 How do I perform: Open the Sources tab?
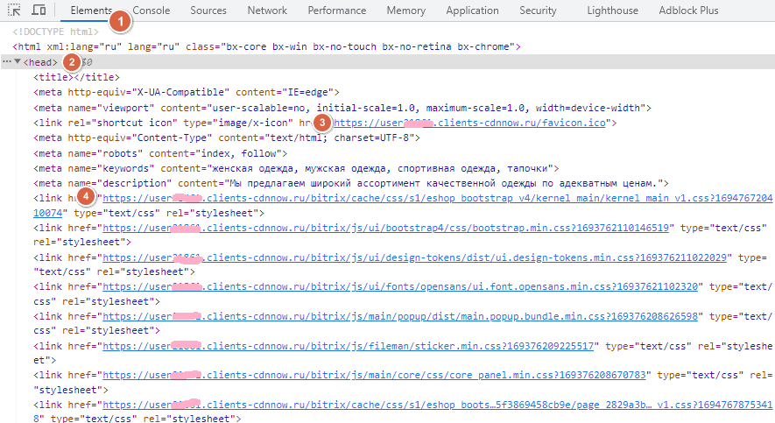click(208, 11)
